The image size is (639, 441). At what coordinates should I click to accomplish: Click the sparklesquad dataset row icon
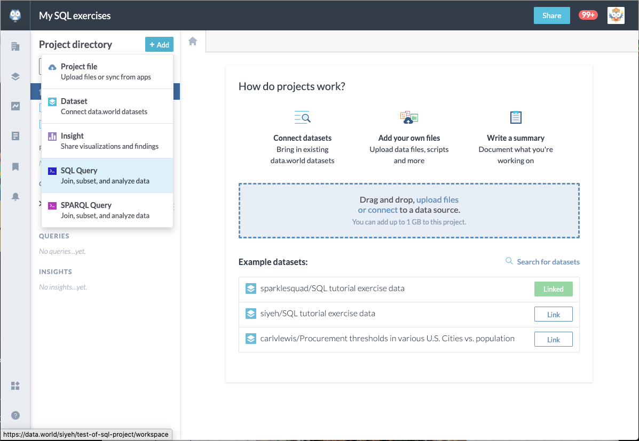(x=250, y=288)
